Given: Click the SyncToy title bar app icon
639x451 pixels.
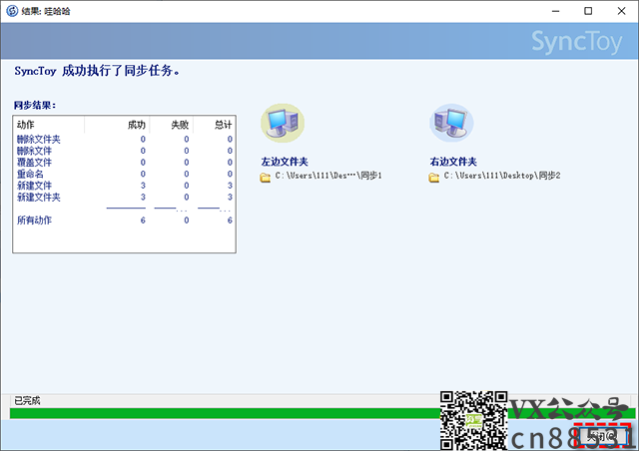Looking at the screenshot, I should (x=12, y=11).
